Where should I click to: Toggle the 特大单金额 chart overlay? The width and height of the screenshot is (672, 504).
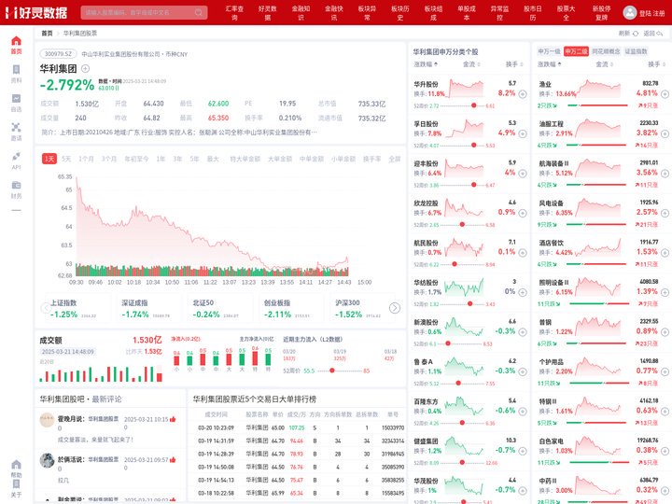click(x=245, y=159)
